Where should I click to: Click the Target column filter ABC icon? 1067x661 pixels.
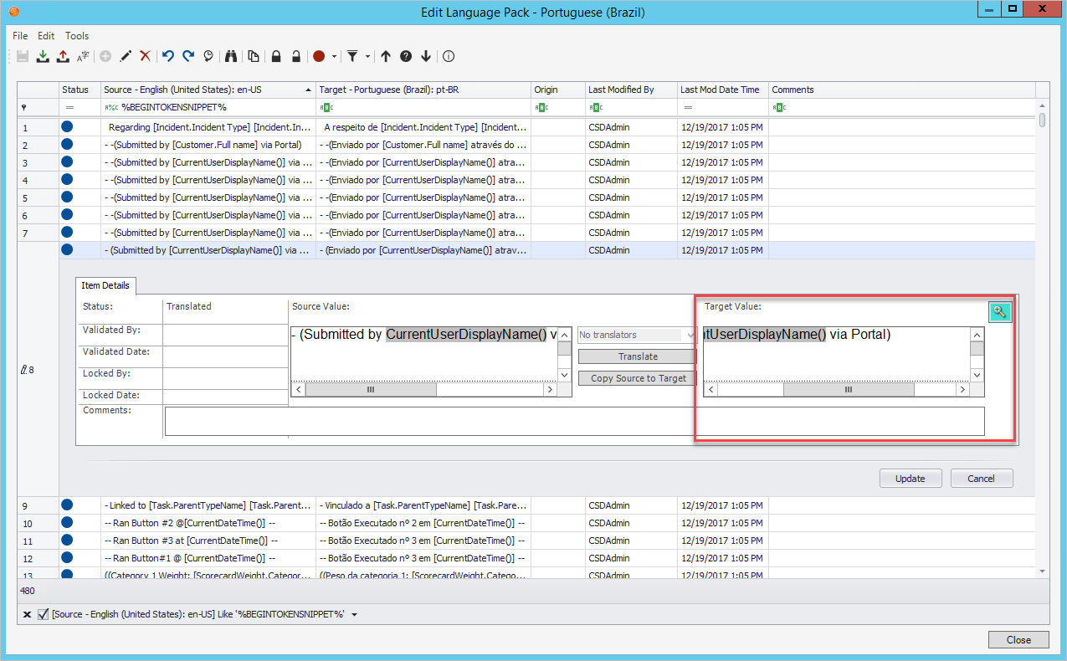click(326, 108)
